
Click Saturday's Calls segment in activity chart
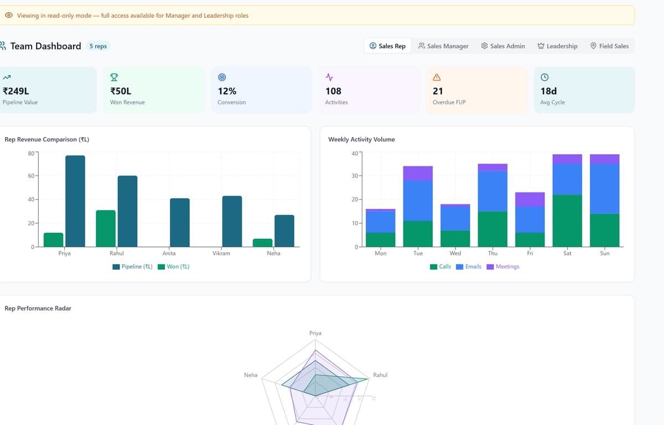[x=567, y=221]
